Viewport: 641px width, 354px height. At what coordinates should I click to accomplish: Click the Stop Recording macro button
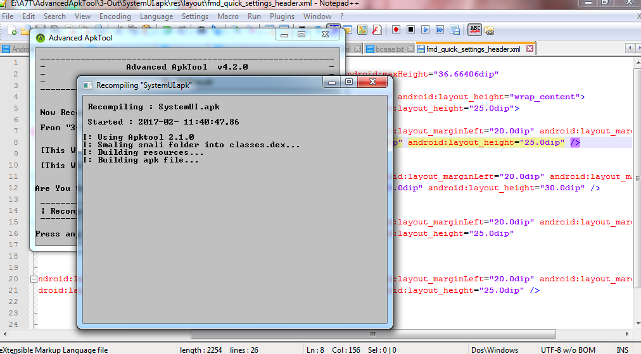tap(410, 29)
